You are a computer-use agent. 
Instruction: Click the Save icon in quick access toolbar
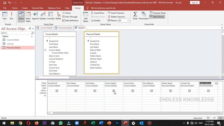(5, 3)
